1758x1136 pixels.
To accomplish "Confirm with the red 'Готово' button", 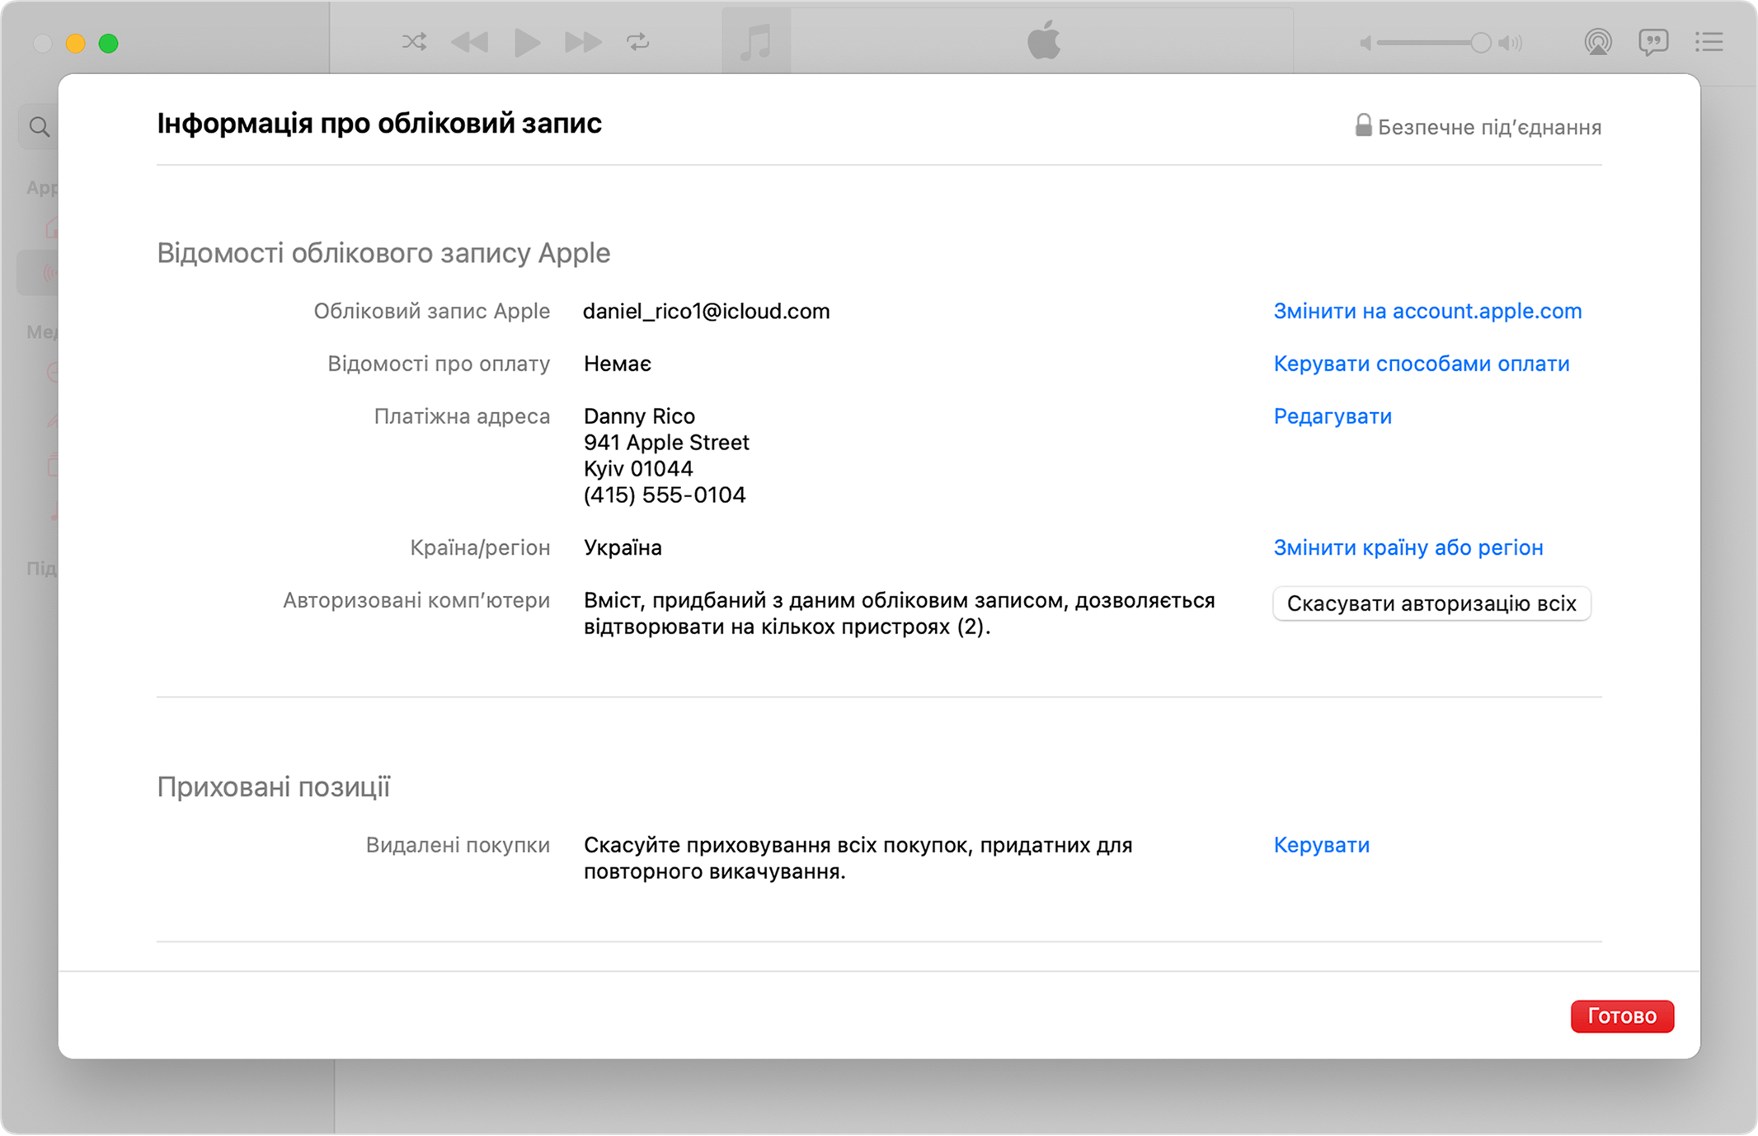I will tap(1622, 1016).
